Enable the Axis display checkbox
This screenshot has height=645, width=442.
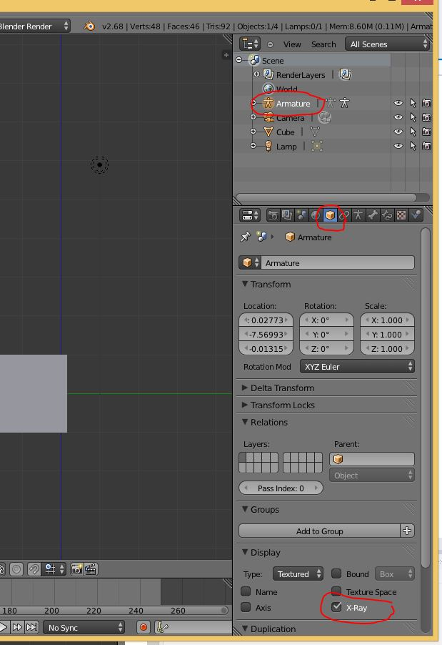click(x=246, y=607)
